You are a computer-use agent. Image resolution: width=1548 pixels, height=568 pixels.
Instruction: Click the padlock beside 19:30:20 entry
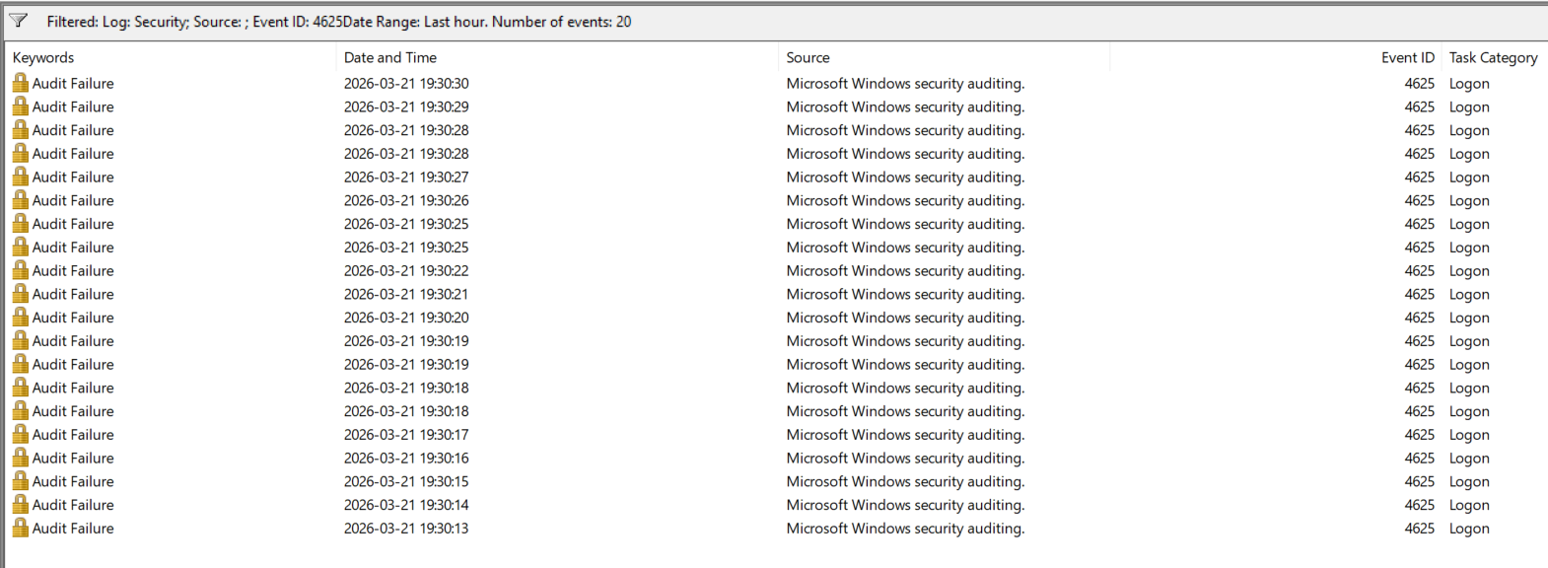coord(20,318)
